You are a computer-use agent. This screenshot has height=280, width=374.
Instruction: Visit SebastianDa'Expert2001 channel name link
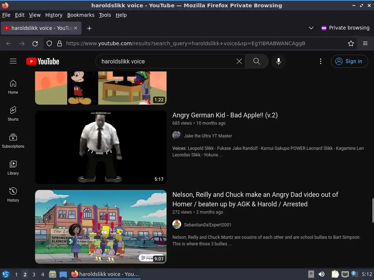coord(207,225)
